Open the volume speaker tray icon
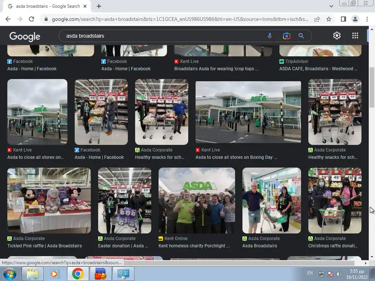 [339, 274]
